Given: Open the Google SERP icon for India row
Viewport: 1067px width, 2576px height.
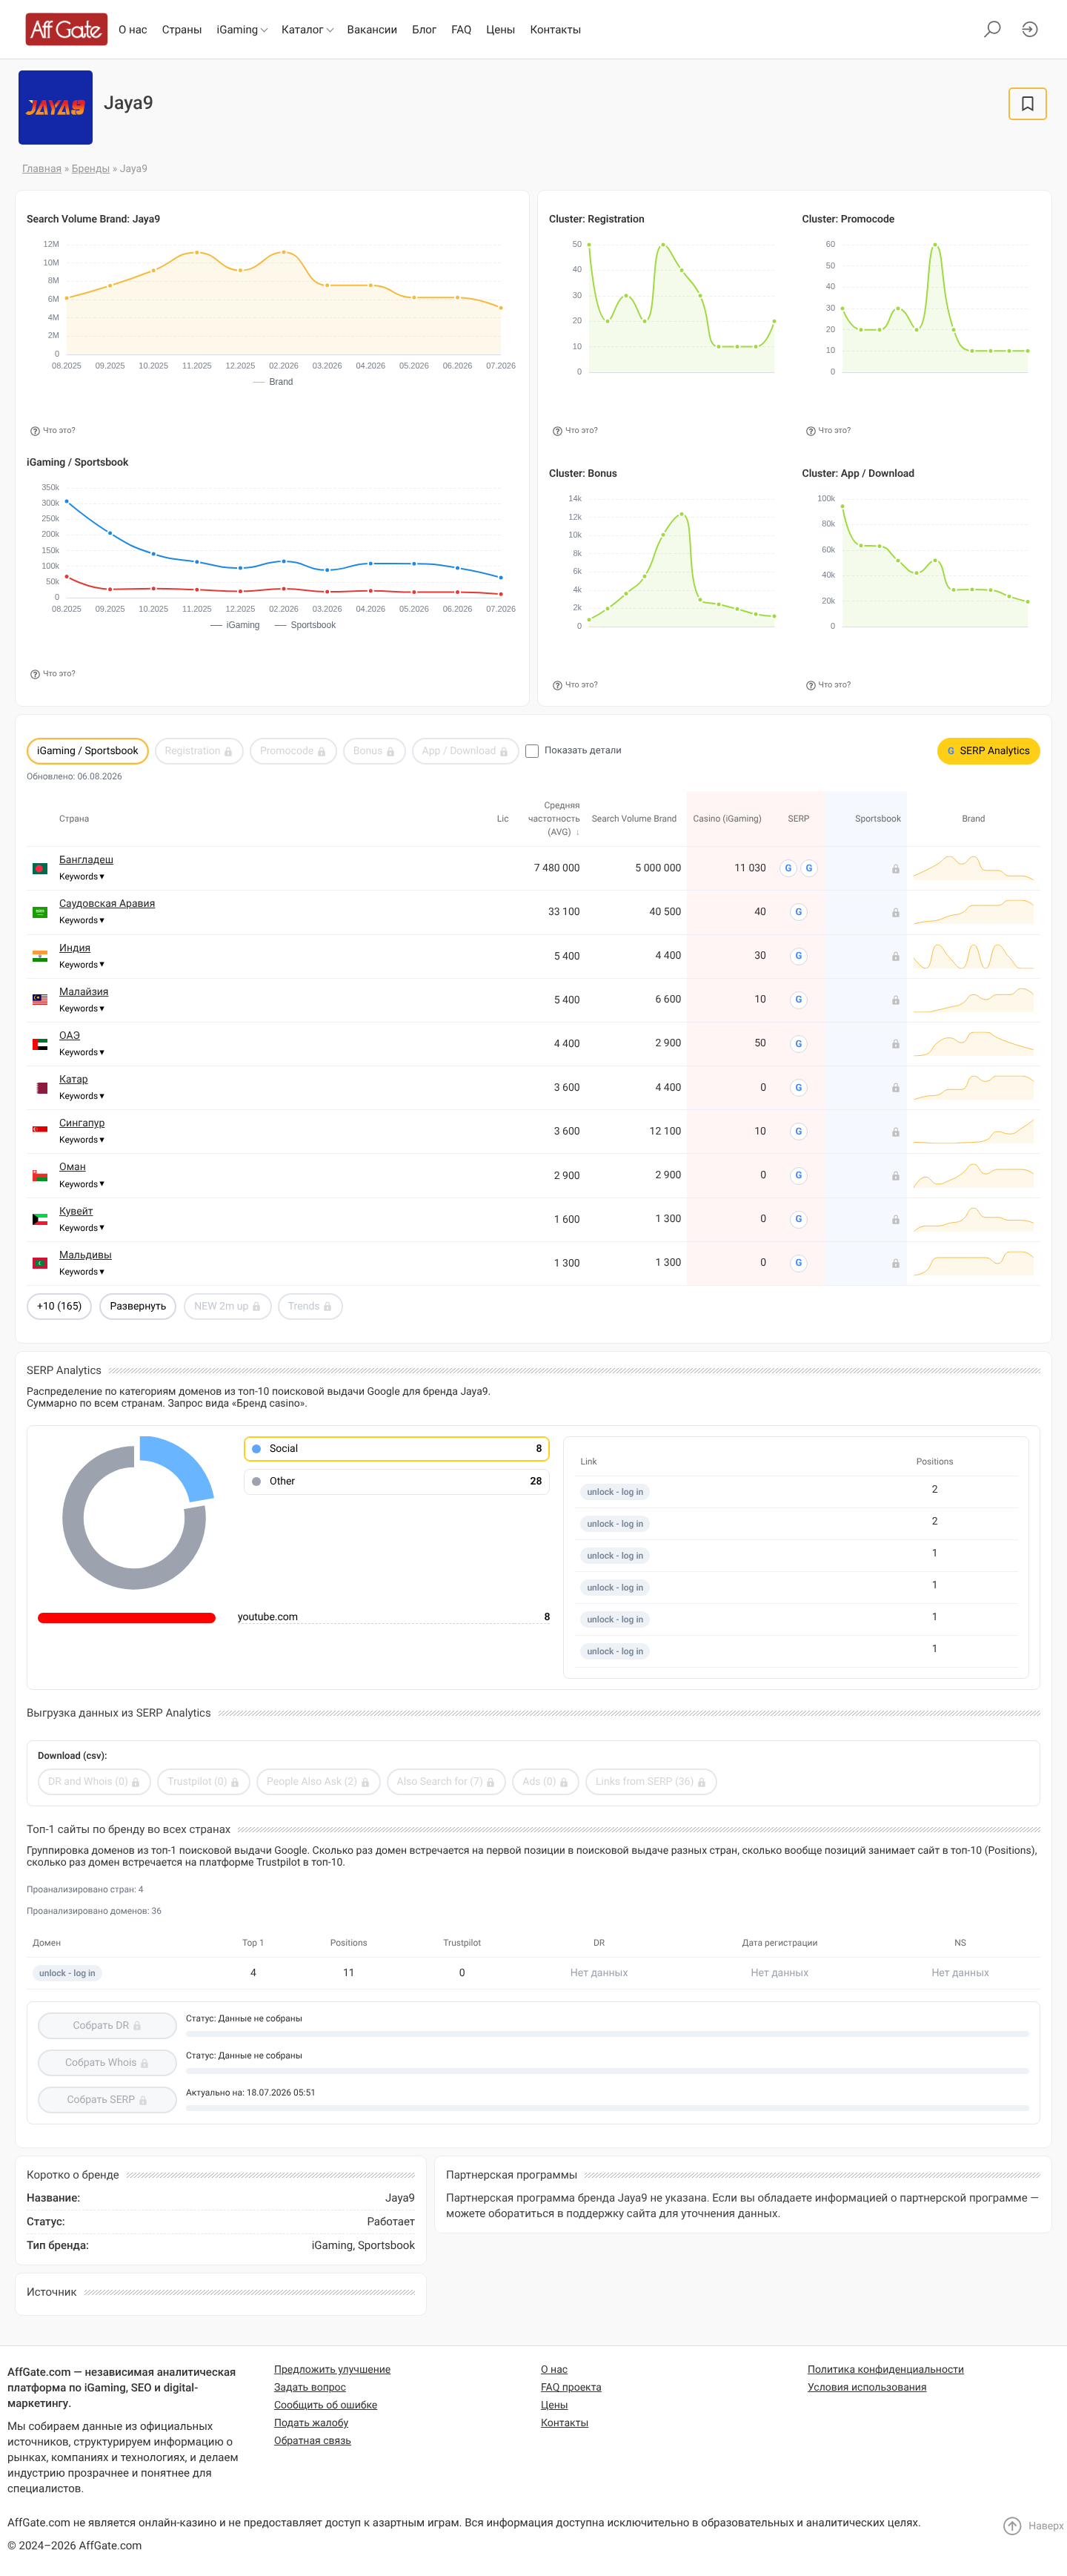Looking at the screenshot, I should (798, 956).
